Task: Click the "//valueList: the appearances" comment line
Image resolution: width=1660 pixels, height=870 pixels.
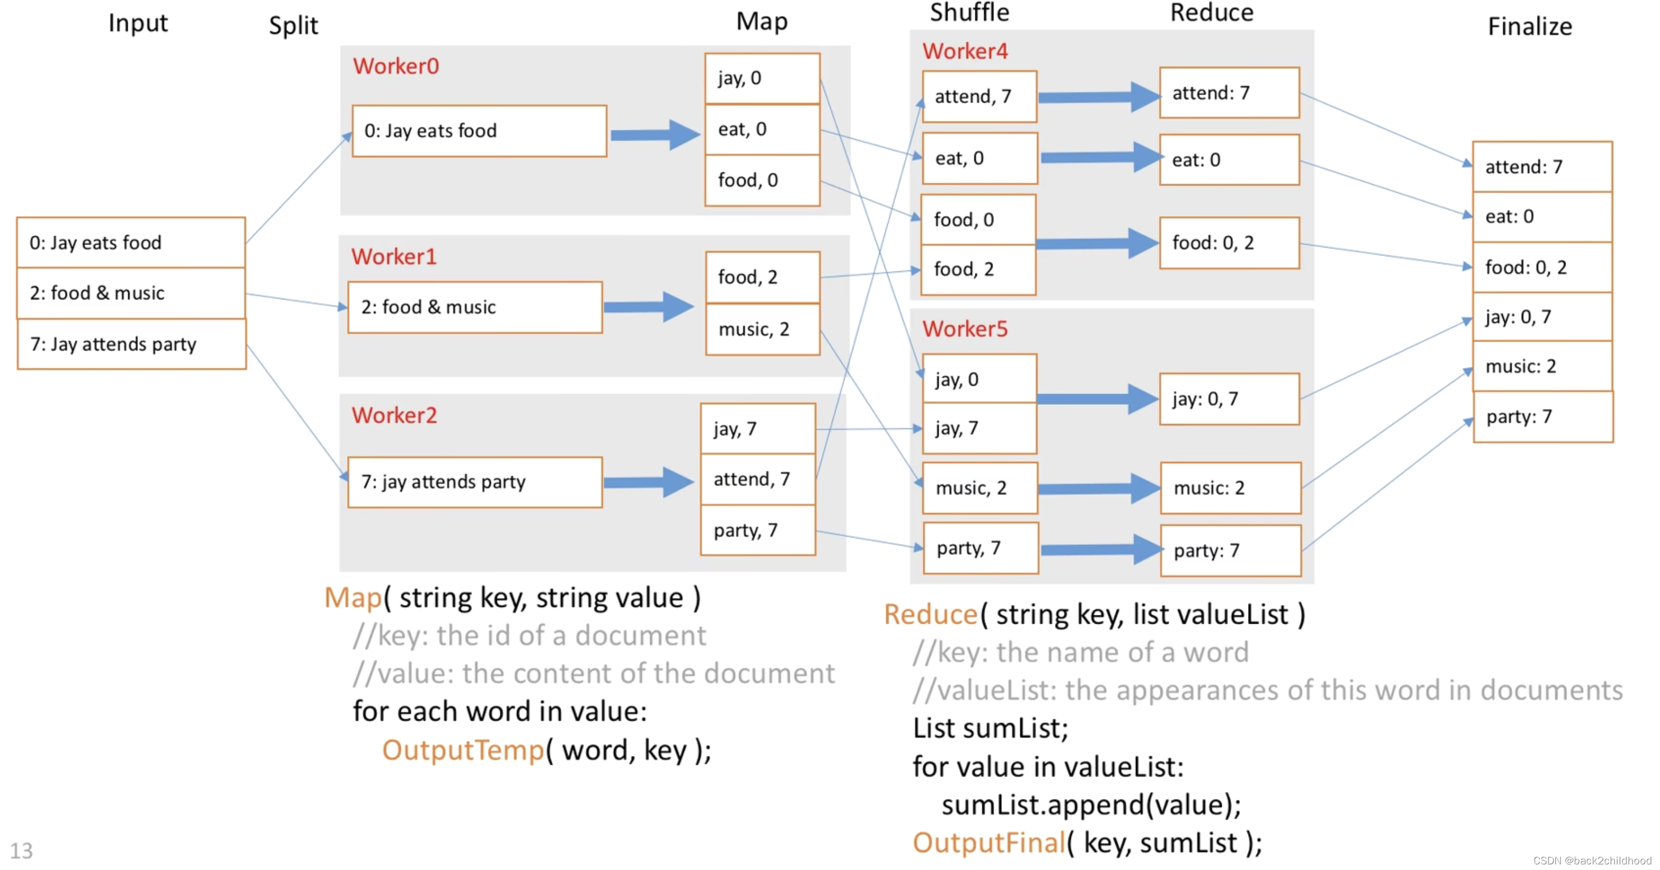Action: (1268, 691)
